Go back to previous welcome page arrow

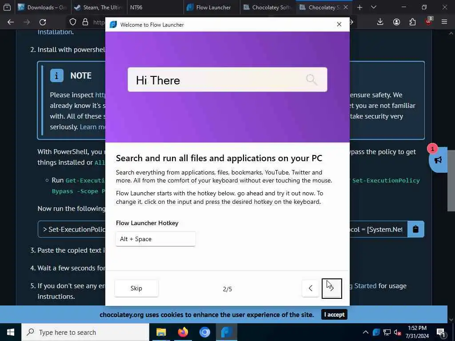tap(311, 288)
